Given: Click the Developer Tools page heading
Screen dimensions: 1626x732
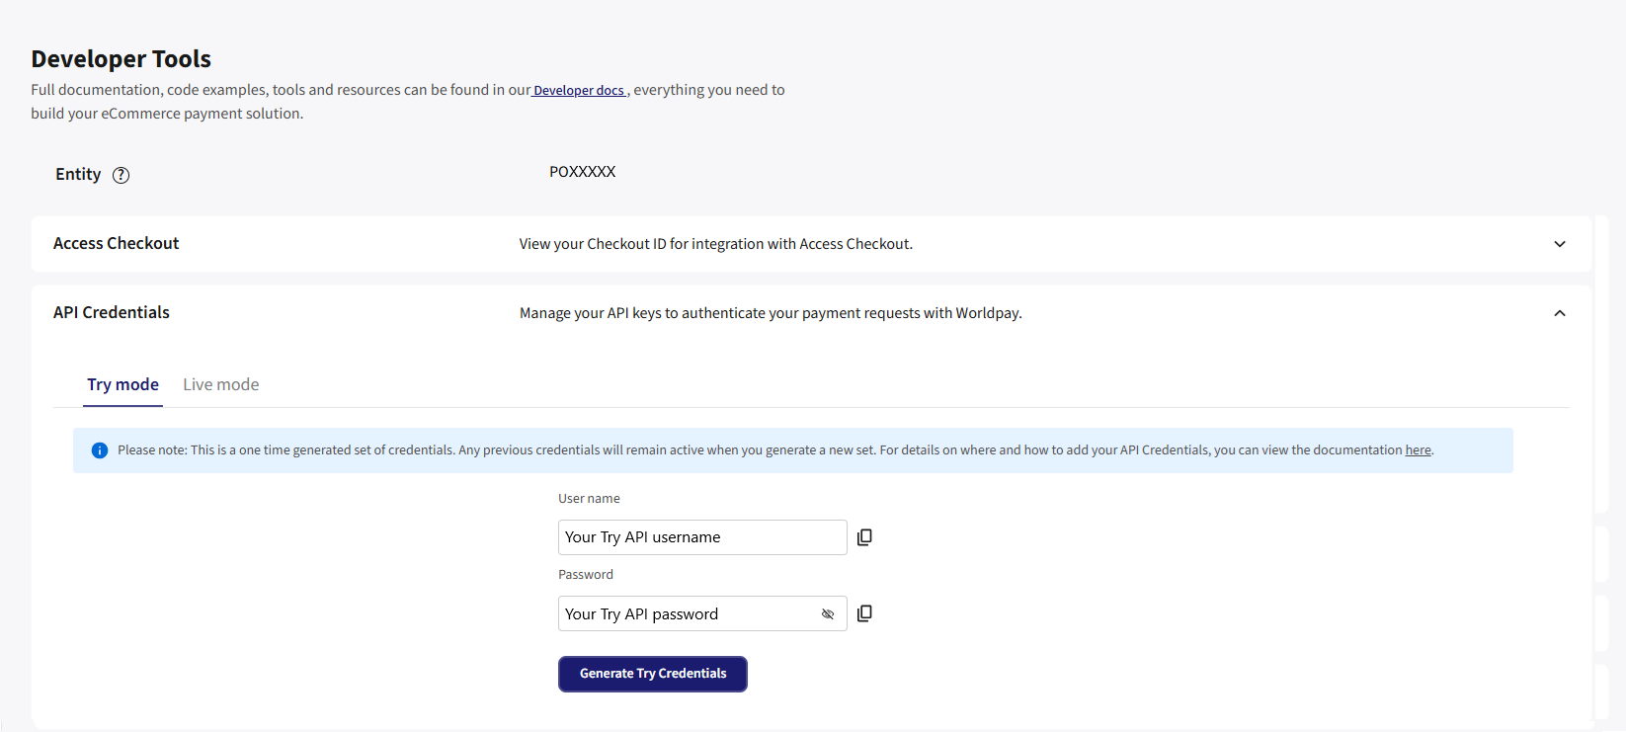Looking at the screenshot, I should point(121,59).
